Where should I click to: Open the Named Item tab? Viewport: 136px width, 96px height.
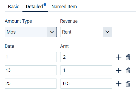(x=64, y=7)
